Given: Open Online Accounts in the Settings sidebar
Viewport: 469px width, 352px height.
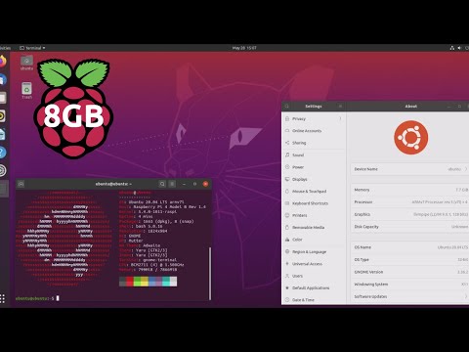Looking at the screenshot, I should (314, 131).
